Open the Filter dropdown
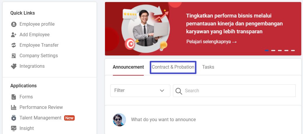The image size is (303, 134). coord(140,91)
